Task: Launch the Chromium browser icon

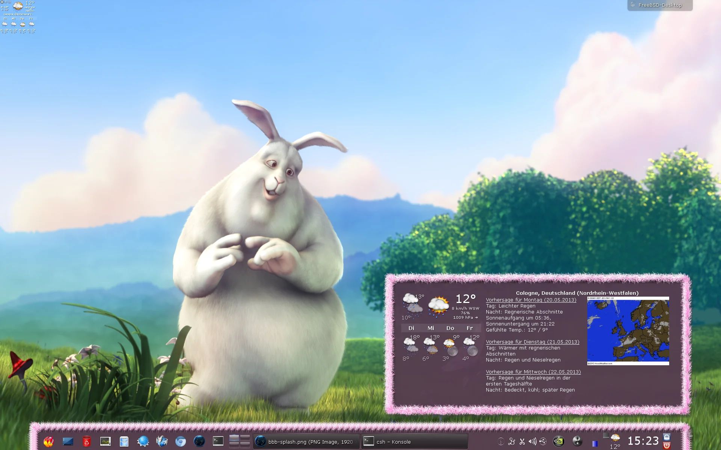Action: point(181,441)
